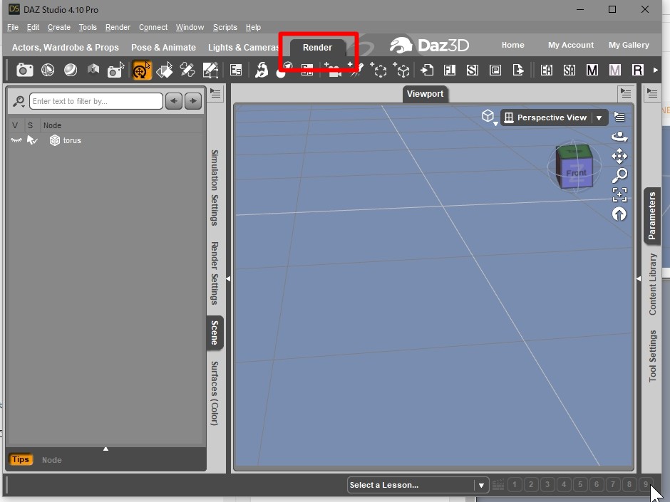Select the highlighted Universal manipulator tool
670x502 pixels.
[x=141, y=70]
